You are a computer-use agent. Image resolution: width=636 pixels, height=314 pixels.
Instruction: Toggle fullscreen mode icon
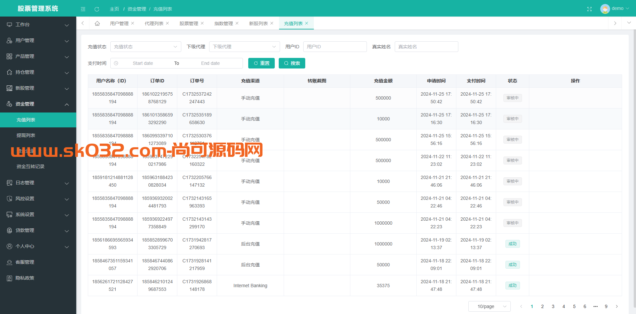589,9
